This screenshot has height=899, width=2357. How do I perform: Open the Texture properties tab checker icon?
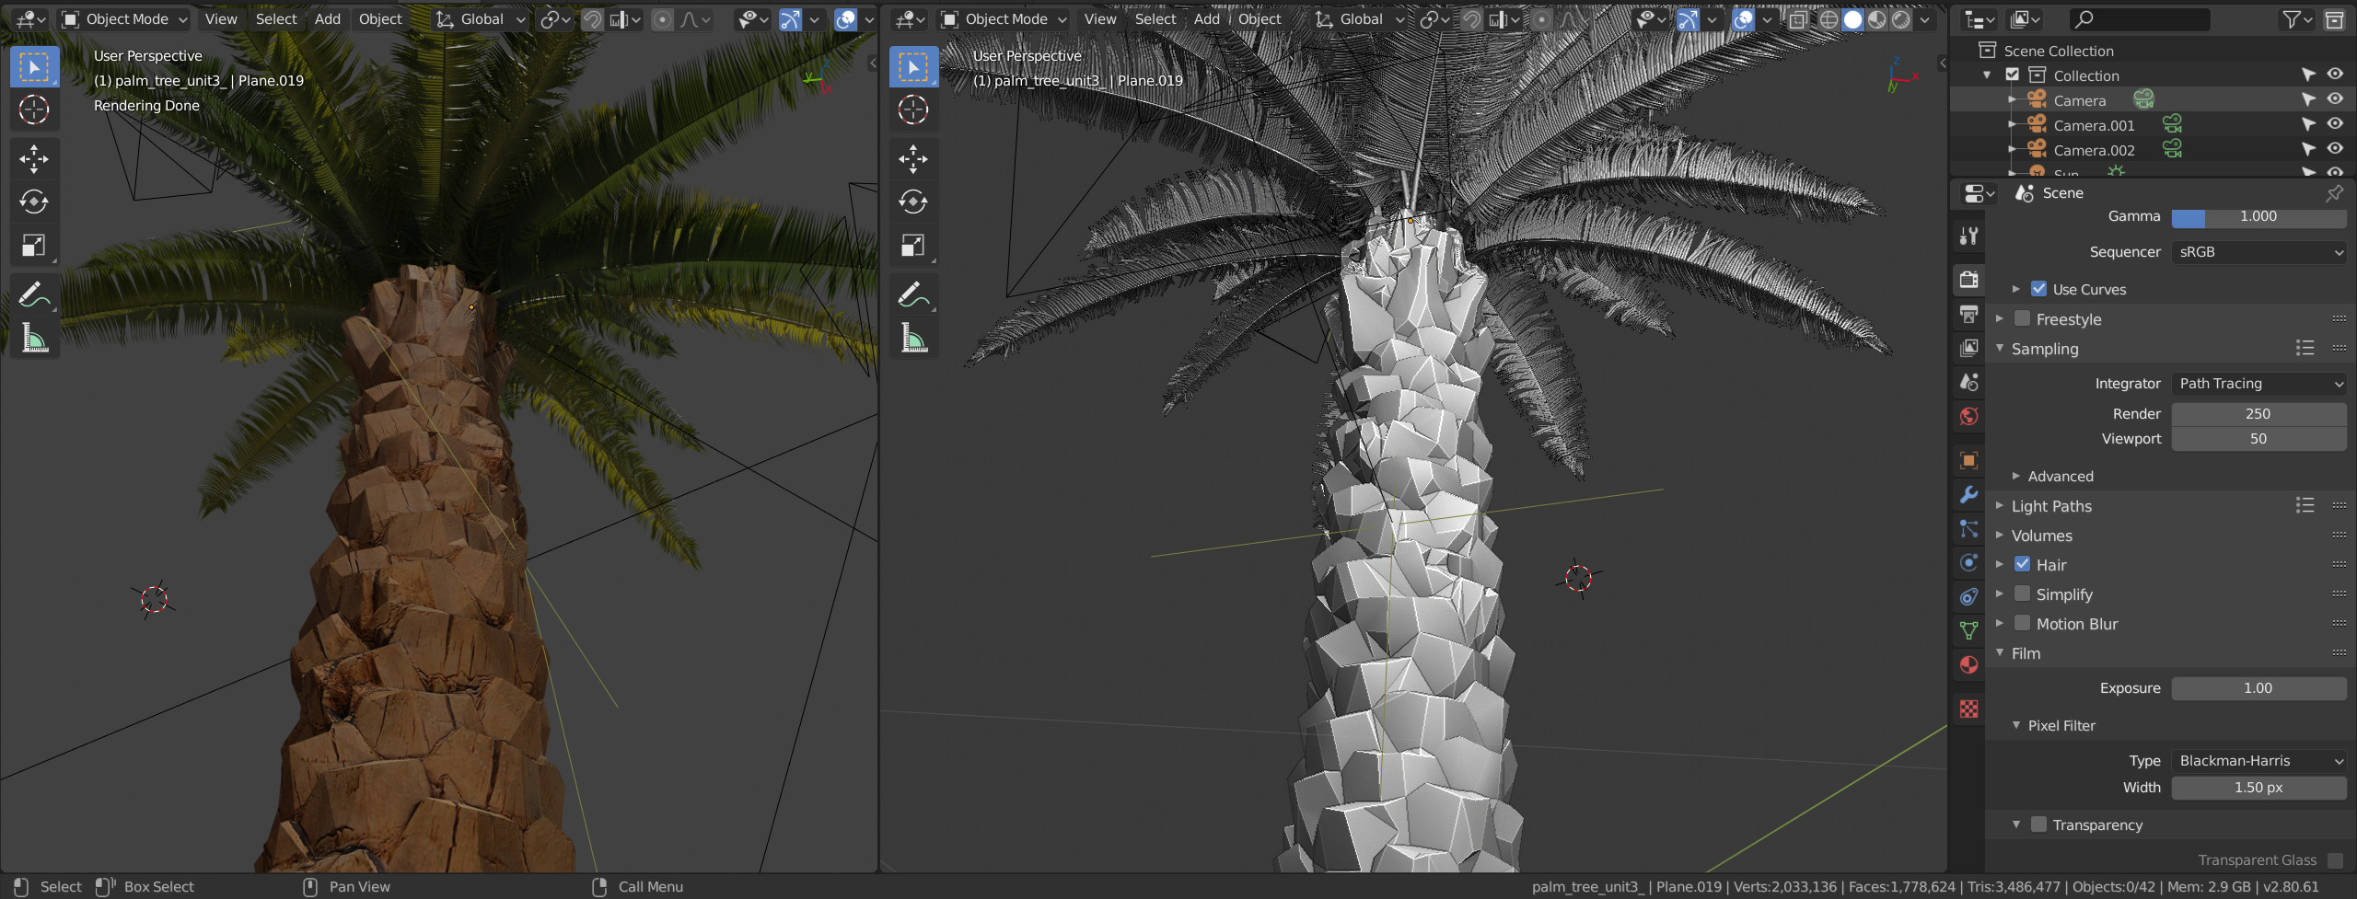[x=1968, y=709]
